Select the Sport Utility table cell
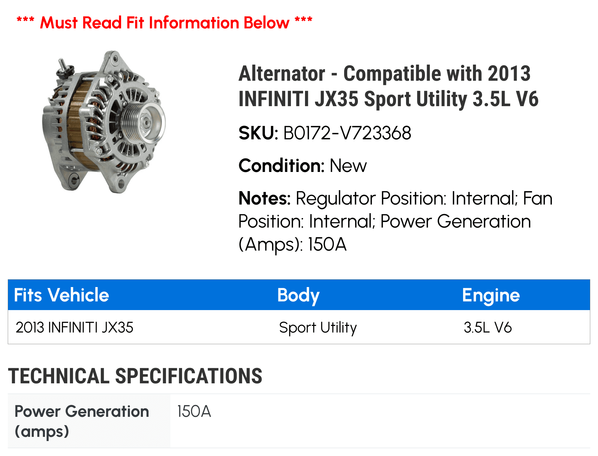Viewport: 598px width, 456px height. pos(318,327)
